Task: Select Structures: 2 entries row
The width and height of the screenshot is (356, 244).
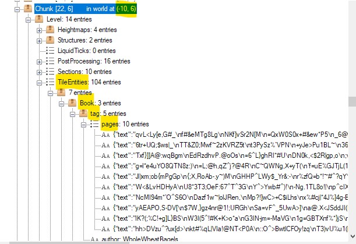Action: point(85,40)
